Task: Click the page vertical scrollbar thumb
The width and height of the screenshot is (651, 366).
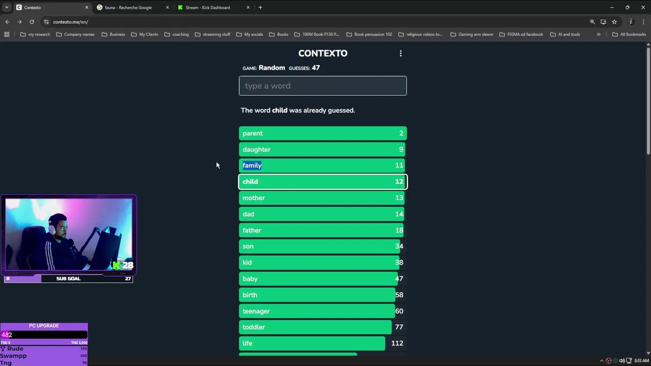Action: coord(648,101)
